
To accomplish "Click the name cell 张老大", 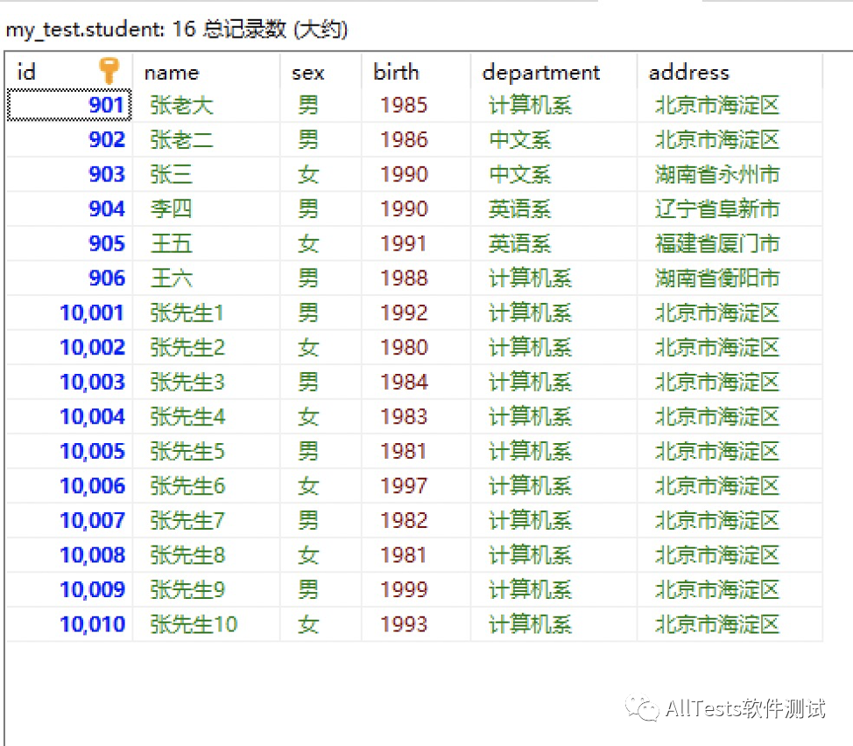I will pos(206,105).
